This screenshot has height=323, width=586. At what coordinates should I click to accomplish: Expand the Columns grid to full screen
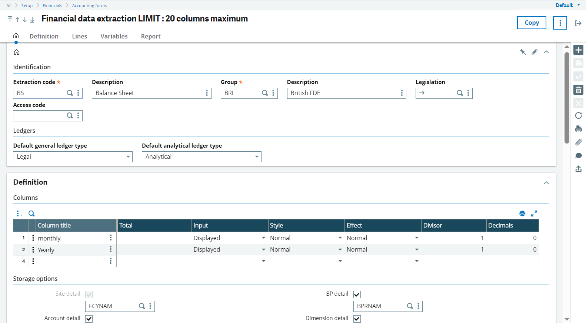tap(534, 213)
